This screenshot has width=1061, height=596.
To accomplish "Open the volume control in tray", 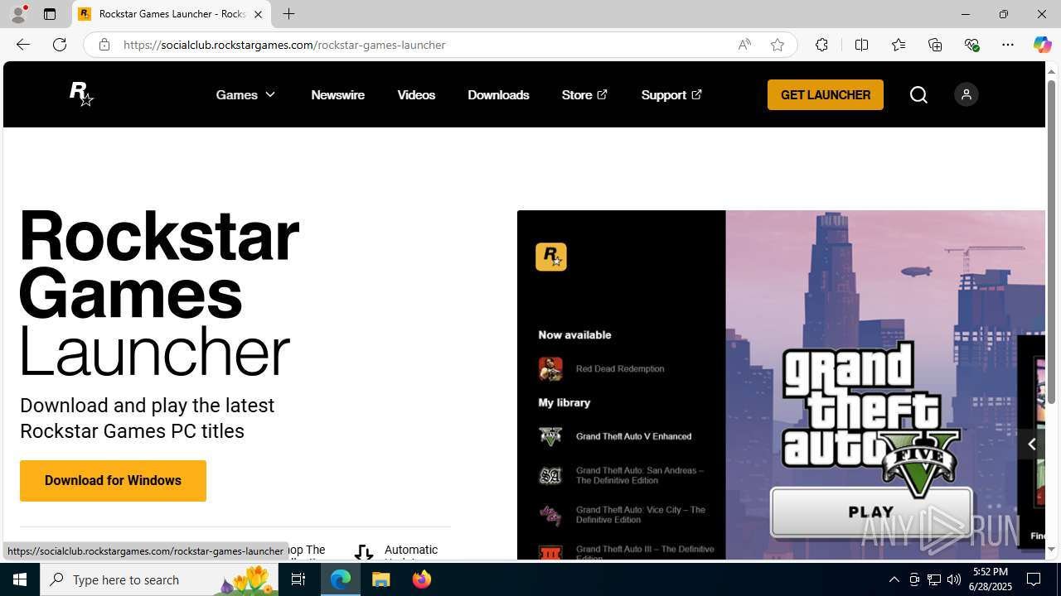I will tap(954, 579).
